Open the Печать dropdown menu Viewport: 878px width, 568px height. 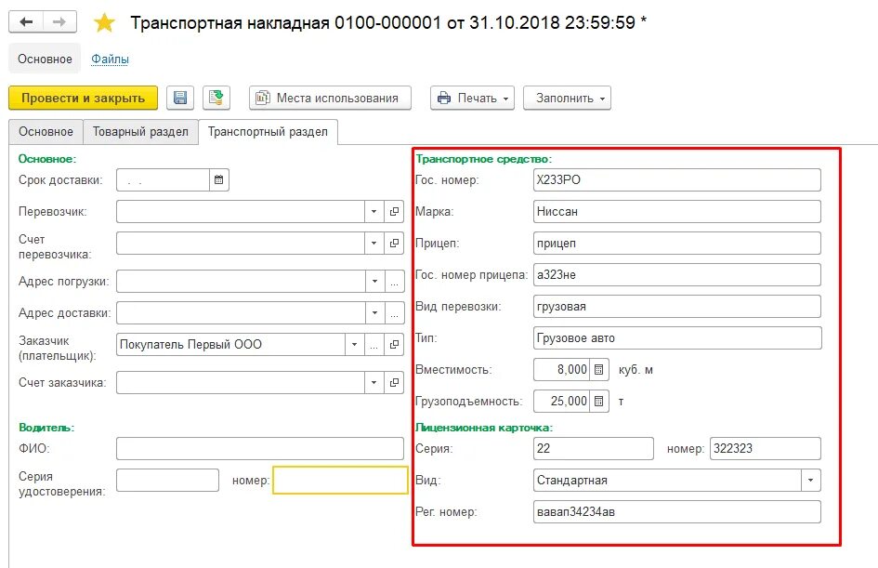click(472, 98)
